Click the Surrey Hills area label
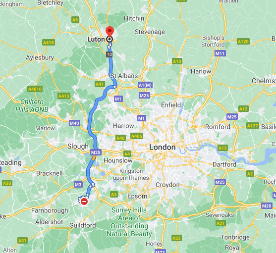Screen dimensions: 276x253 click(x=129, y=222)
